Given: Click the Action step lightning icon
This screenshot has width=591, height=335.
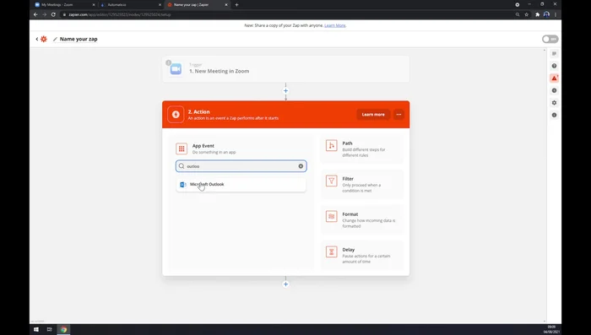Looking at the screenshot, I should pyautogui.click(x=176, y=115).
